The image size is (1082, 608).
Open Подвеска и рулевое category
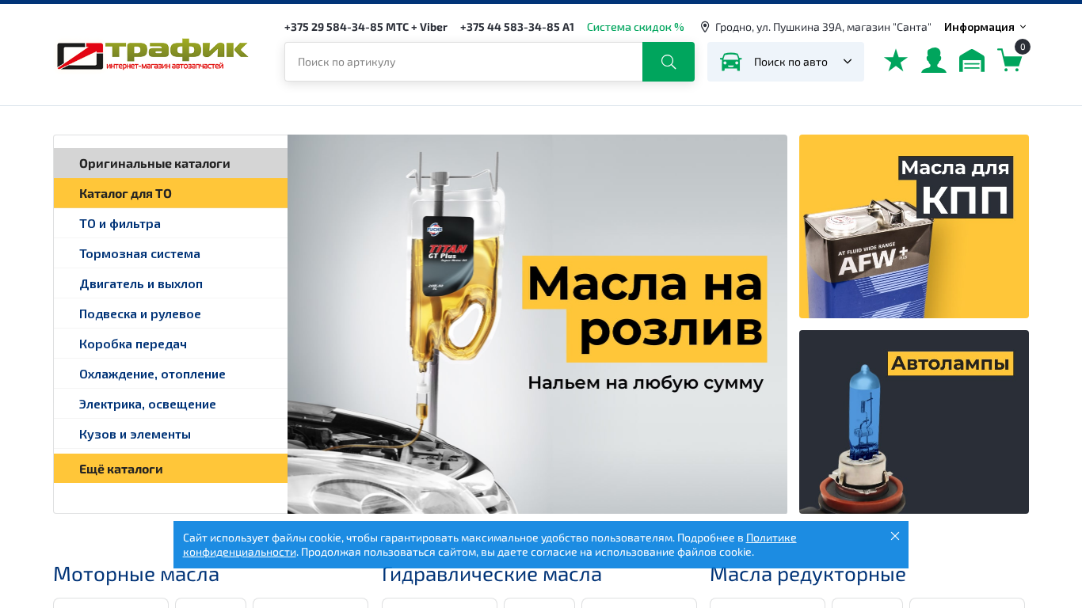coord(170,313)
